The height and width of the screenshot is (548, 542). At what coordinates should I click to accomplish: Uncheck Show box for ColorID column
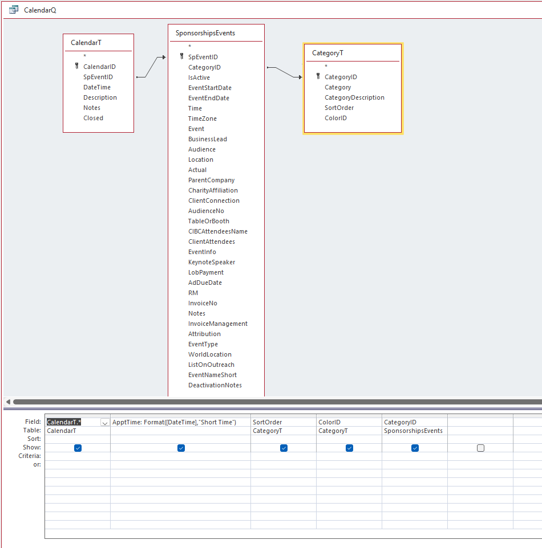(349, 448)
